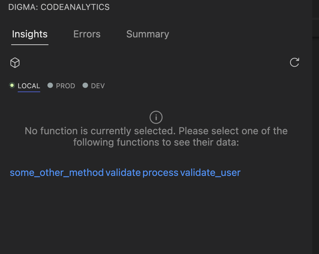Open the Errors tab

tap(87, 34)
